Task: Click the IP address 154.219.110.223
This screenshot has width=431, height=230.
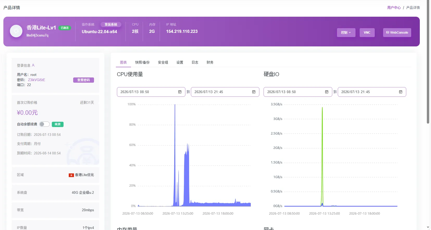Action: (182, 31)
